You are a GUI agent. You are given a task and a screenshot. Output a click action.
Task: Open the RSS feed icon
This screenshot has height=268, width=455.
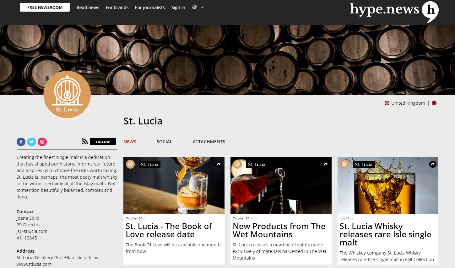85,142
